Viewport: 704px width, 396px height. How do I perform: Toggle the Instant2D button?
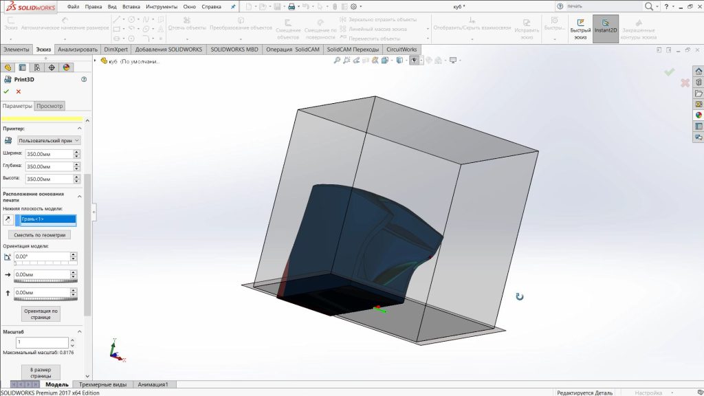coord(605,29)
